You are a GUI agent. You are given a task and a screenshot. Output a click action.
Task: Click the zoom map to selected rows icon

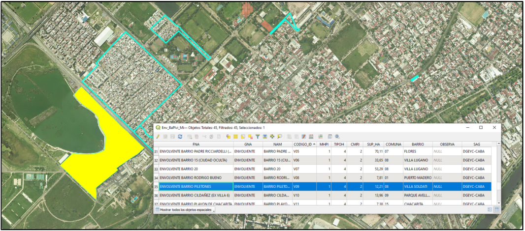pos(280,137)
